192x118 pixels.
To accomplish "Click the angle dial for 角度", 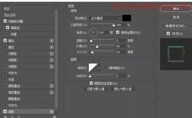I will click(x=93, y=32).
